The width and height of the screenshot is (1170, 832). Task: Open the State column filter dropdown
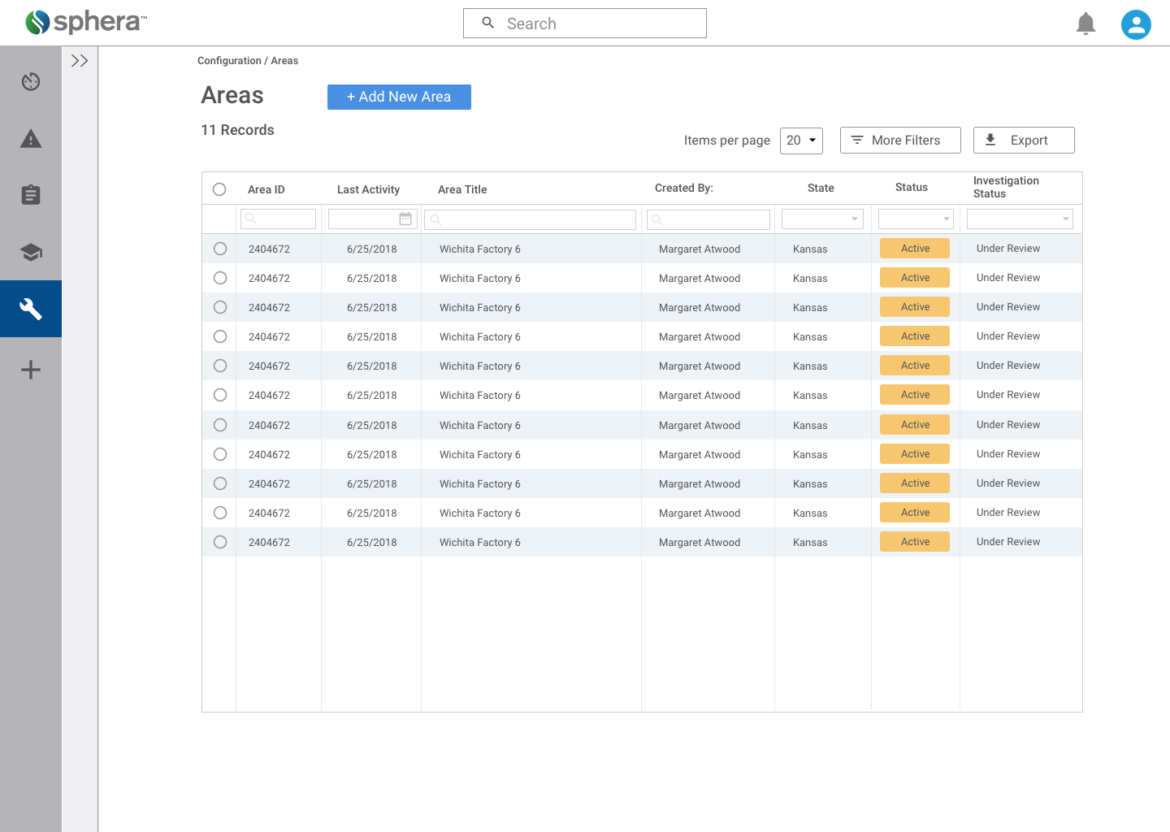pyautogui.click(x=822, y=219)
